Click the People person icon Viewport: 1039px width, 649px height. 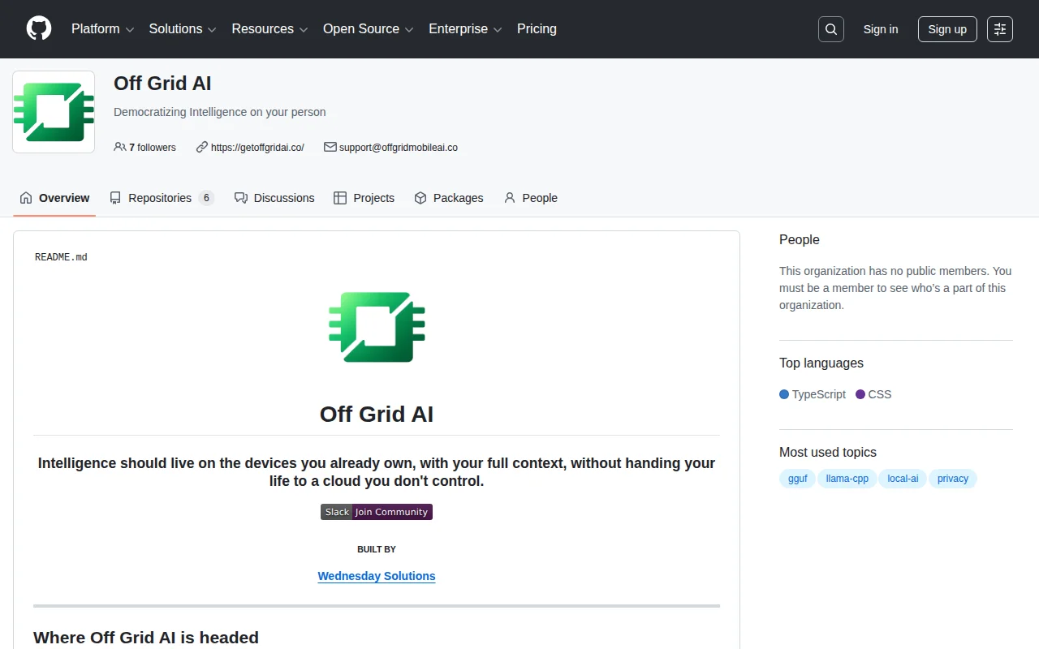click(510, 198)
